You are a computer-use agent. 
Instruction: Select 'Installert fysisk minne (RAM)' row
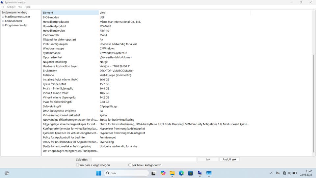(146, 79)
